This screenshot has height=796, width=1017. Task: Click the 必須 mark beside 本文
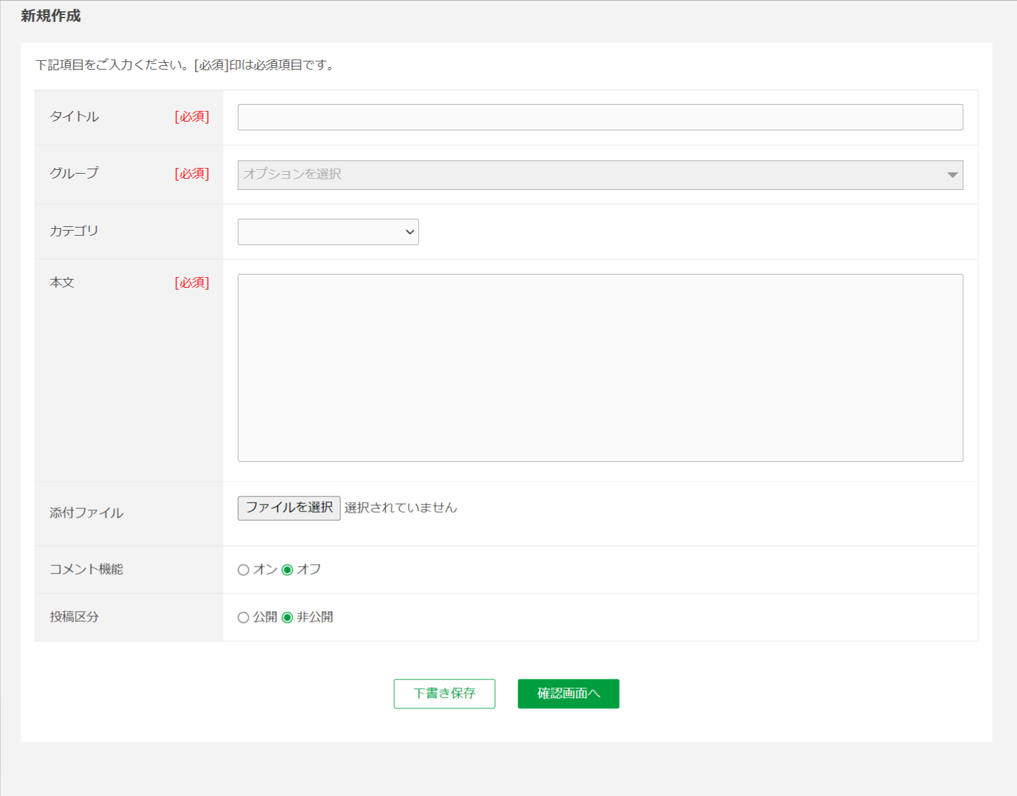(x=192, y=283)
